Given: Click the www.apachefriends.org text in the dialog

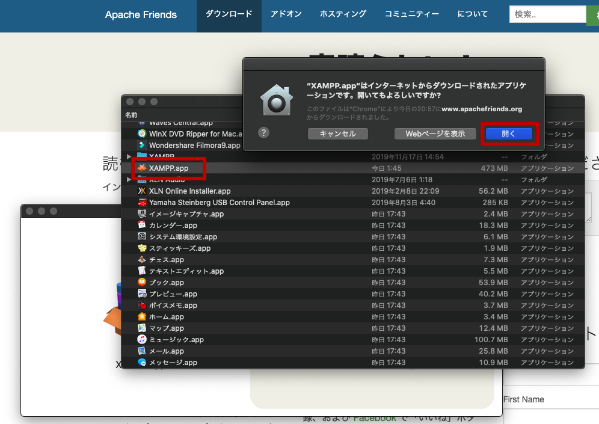Looking at the screenshot, I should pyautogui.click(x=482, y=109).
